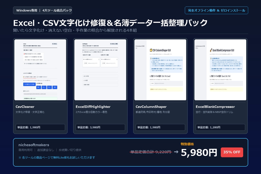This screenshot has width=261, height=174.
Task: Click the 5,980円 special price
Action: [x=199, y=152]
